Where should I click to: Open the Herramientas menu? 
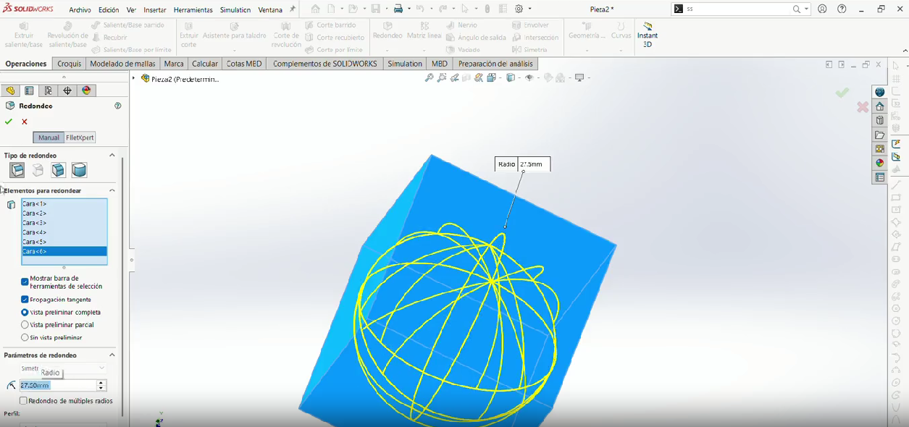click(193, 10)
